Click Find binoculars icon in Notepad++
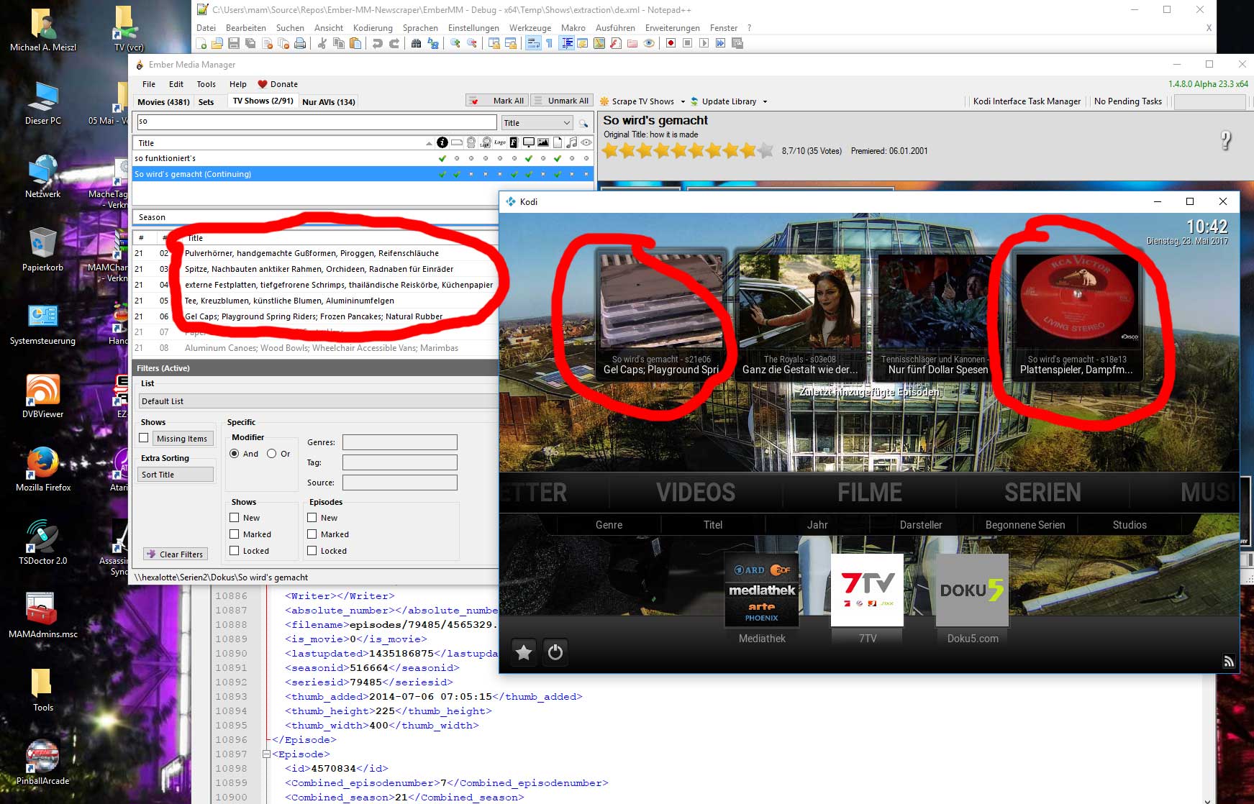The width and height of the screenshot is (1254, 804). (416, 43)
